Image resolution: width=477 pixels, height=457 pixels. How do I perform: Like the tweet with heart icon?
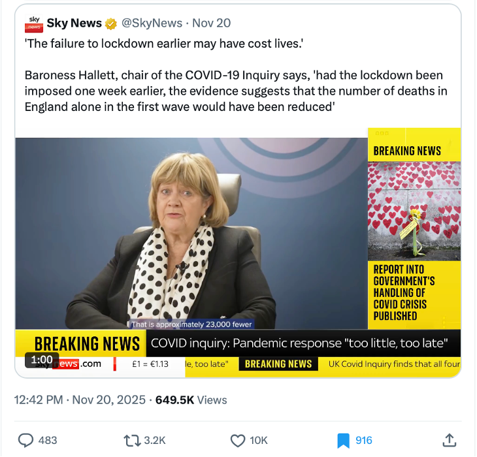click(x=238, y=440)
